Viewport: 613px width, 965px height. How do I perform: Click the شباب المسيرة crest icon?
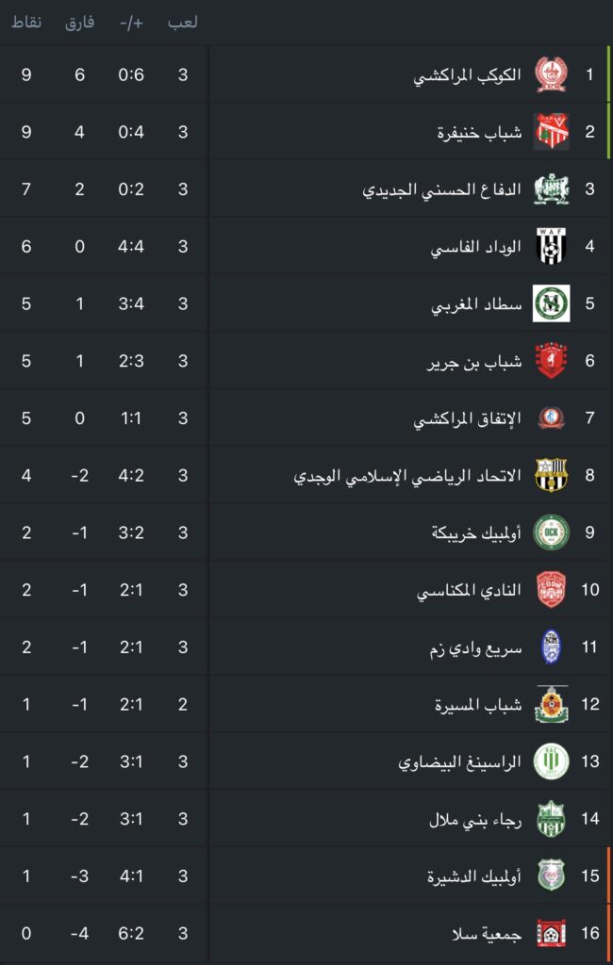click(x=551, y=704)
